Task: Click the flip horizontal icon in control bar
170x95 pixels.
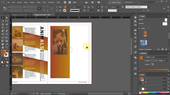Action: click(x=44, y=11)
